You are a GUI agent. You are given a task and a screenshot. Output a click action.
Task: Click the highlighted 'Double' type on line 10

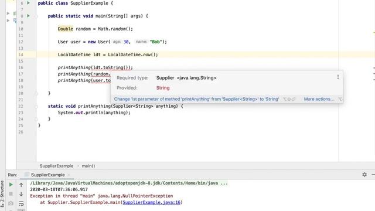[x=65, y=29]
